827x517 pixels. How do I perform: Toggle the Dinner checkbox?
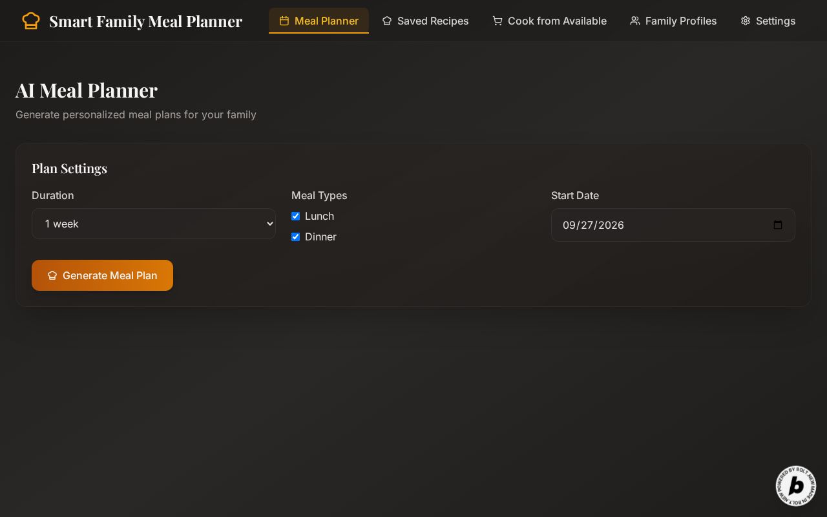pos(295,237)
